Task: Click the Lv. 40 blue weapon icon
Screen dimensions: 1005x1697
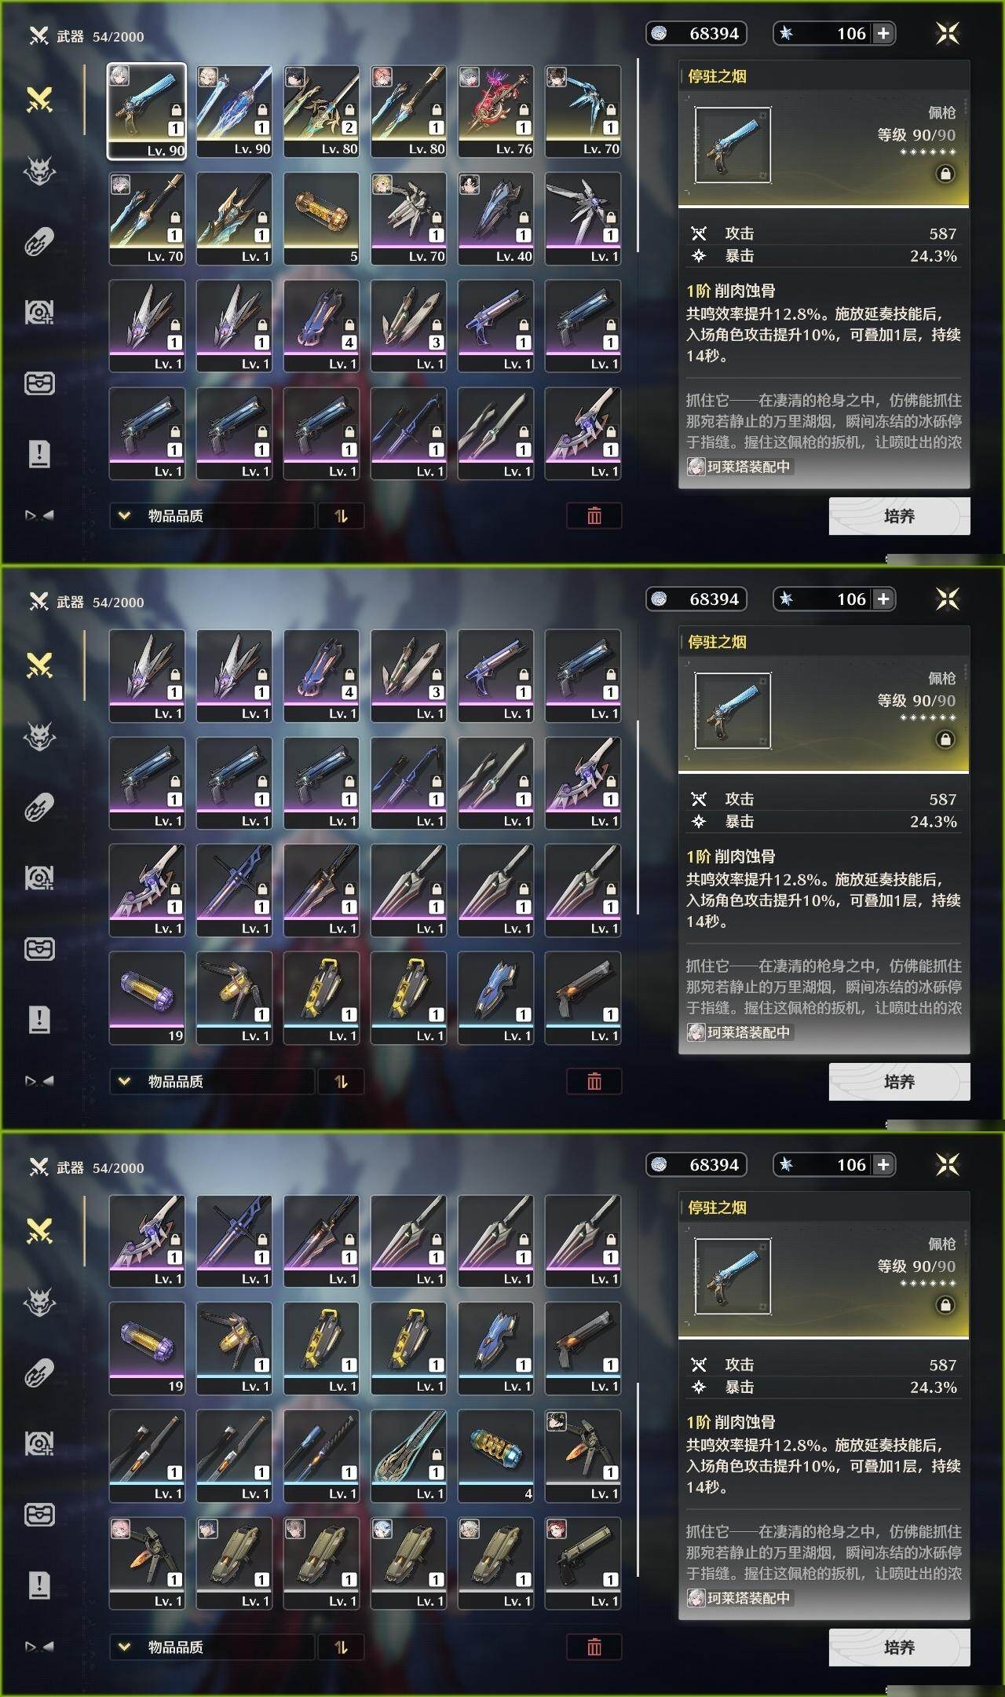Action: click(495, 218)
